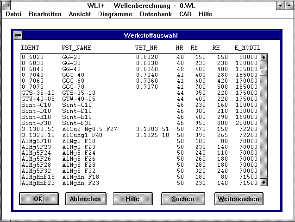Select the AlCuMg1 F40 material row
Screen dimensions: 295x222
tap(139, 135)
